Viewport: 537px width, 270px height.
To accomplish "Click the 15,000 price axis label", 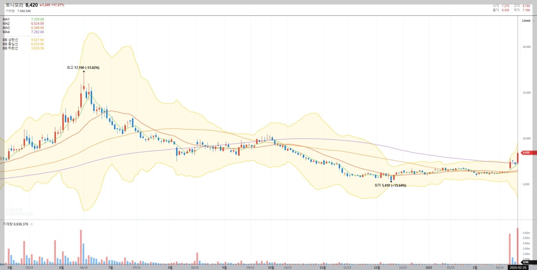I will (526, 93).
